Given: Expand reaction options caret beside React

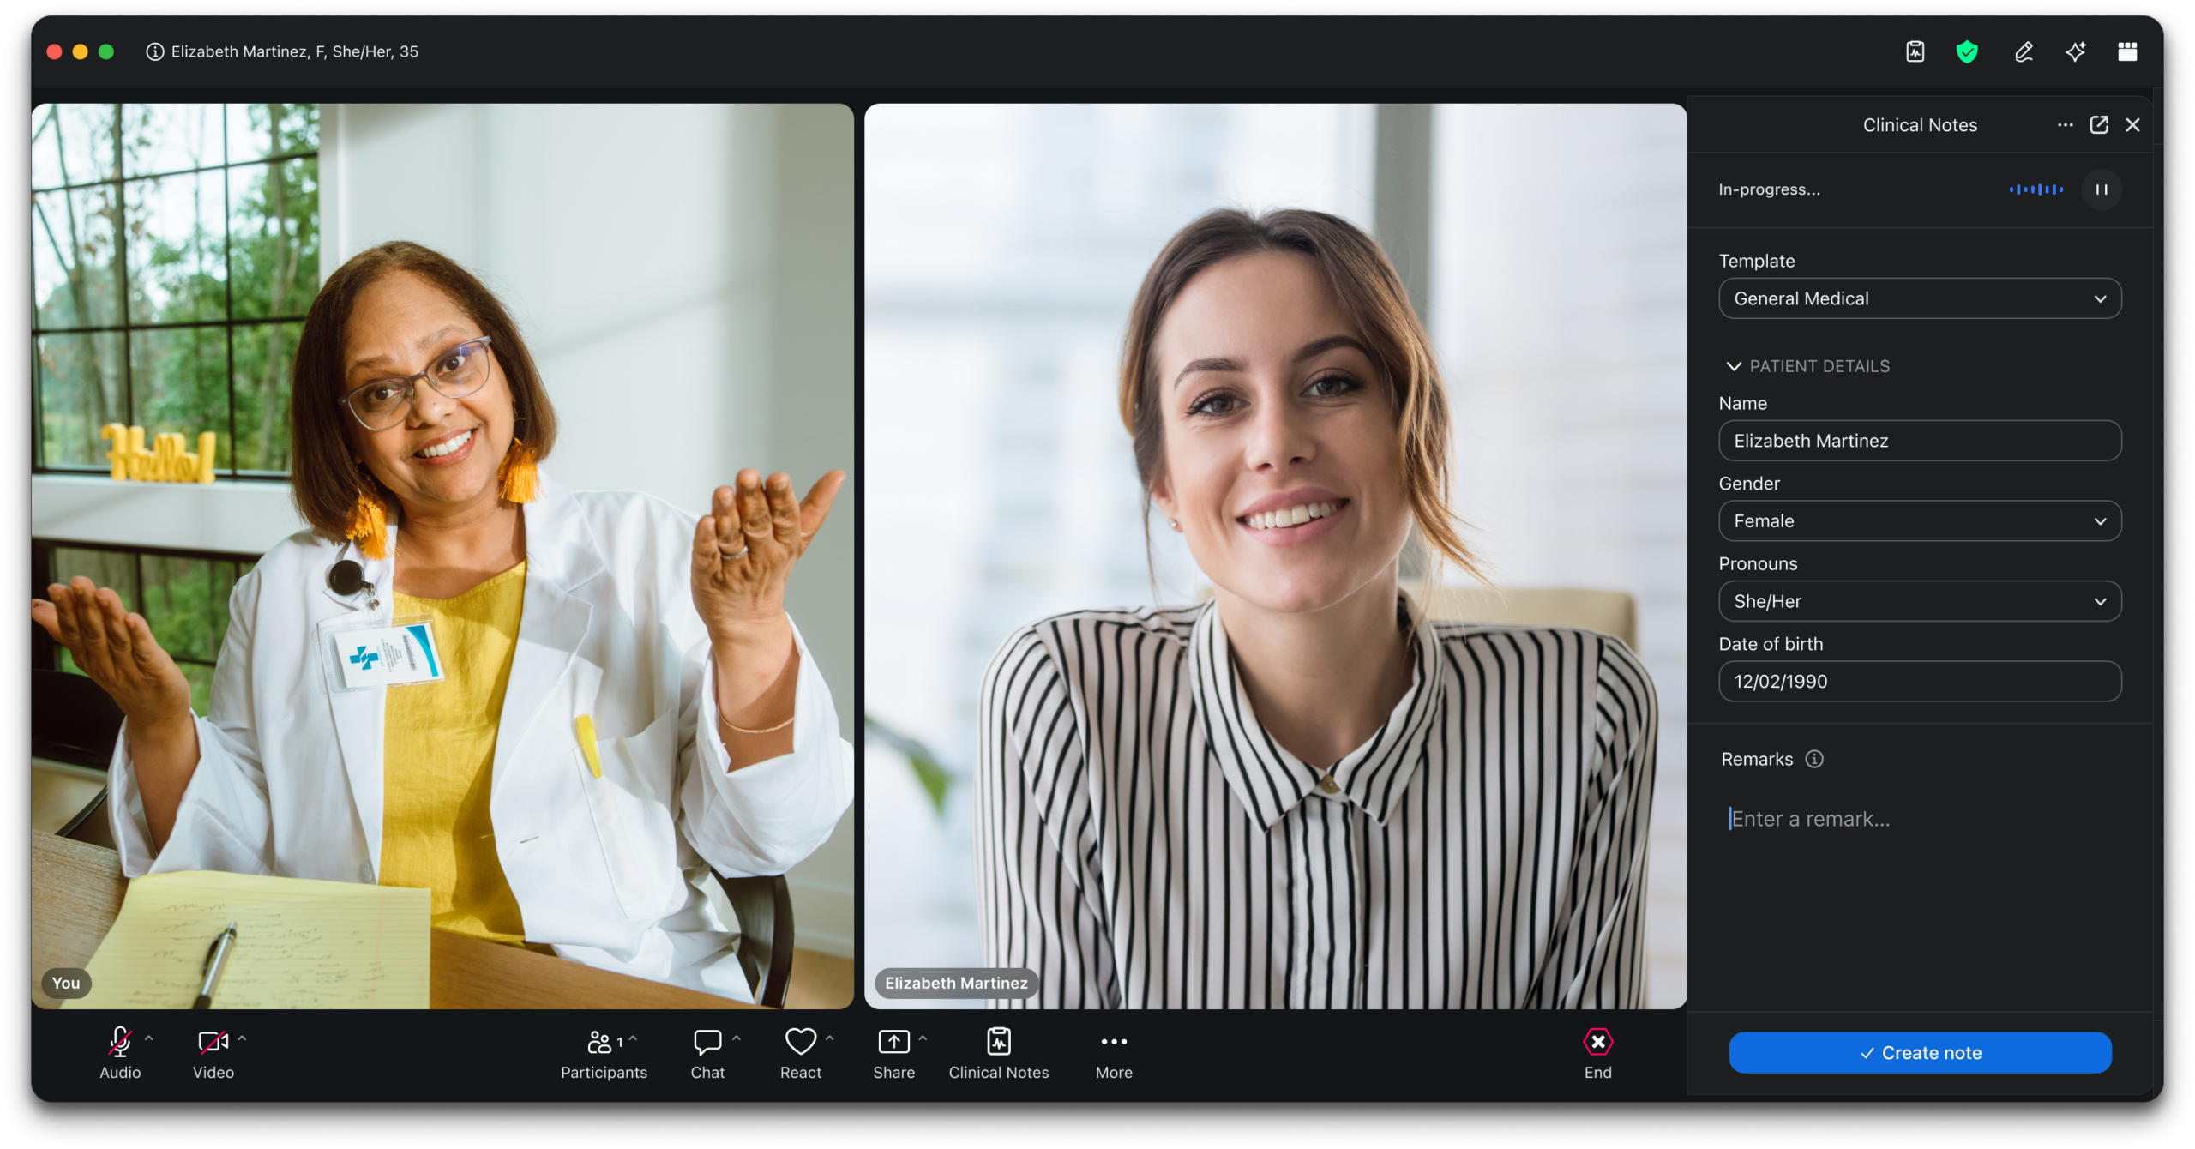Looking at the screenshot, I should (x=830, y=1039).
